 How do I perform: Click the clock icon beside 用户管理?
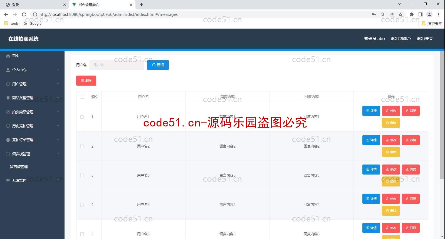(8, 84)
